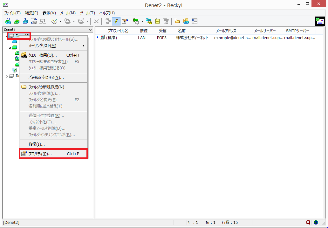Choose クエリー検索(Q)... from context menu
The height and width of the screenshot is (228, 328).
(x=53, y=55)
